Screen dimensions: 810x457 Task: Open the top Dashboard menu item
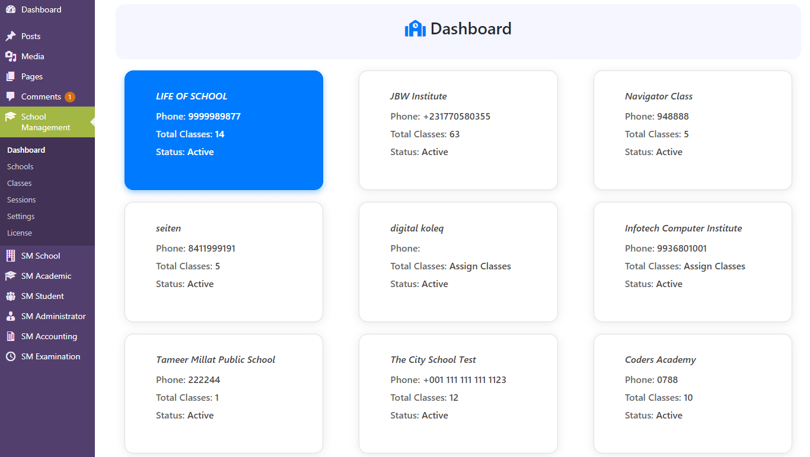pos(47,9)
